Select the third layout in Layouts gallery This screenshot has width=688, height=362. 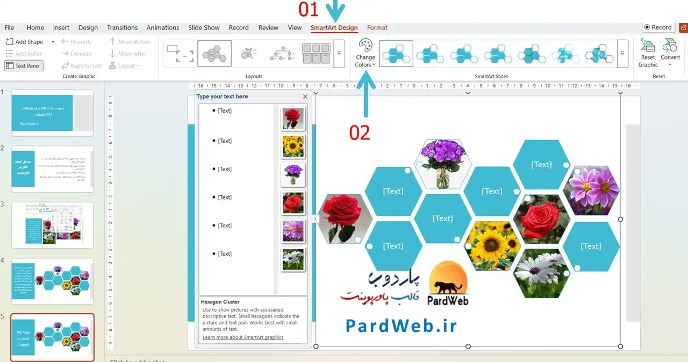pyautogui.click(x=248, y=54)
